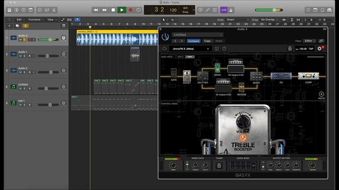The width and height of the screenshot is (339, 190).
Task: Select the GATE pedal in signal chain
Action: [174, 73]
